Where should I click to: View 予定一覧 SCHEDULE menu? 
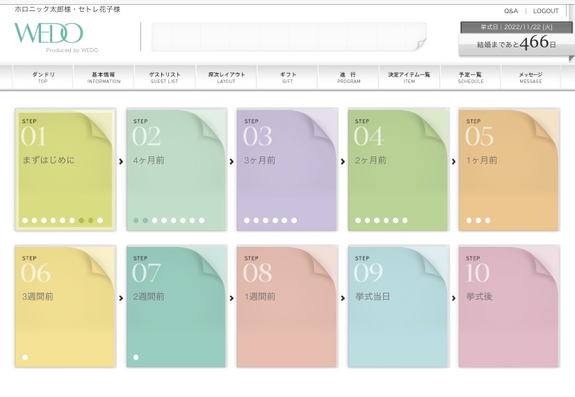tap(471, 77)
